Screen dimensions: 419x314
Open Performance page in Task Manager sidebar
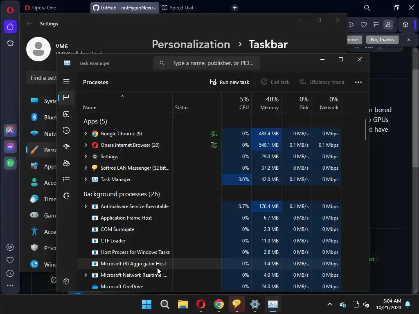tap(66, 114)
